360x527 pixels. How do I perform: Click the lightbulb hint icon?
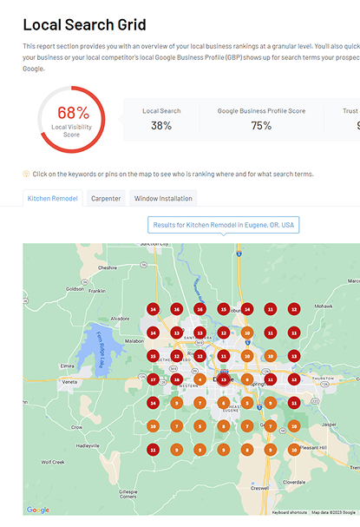[26, 174]
